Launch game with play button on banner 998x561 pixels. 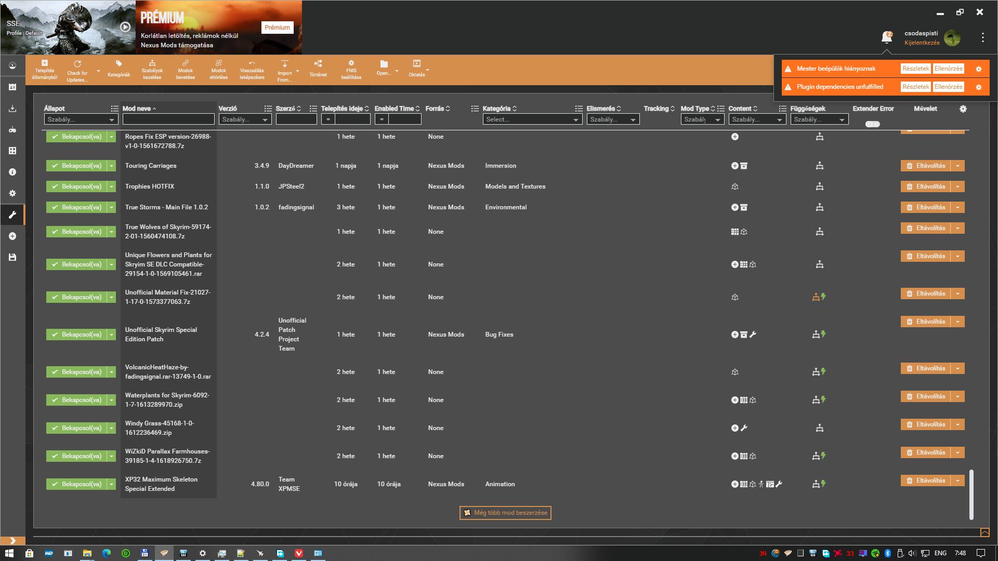coord(125,27)
